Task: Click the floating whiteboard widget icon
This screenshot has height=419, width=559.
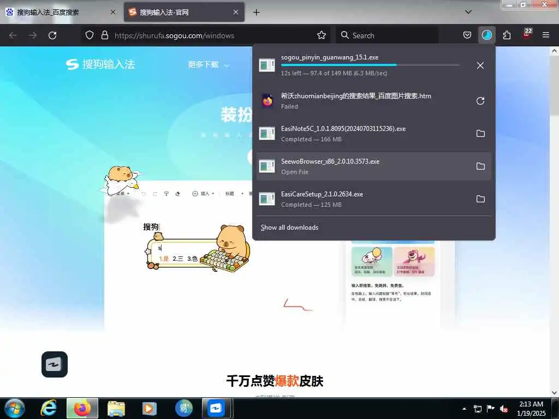Action: 55,364
